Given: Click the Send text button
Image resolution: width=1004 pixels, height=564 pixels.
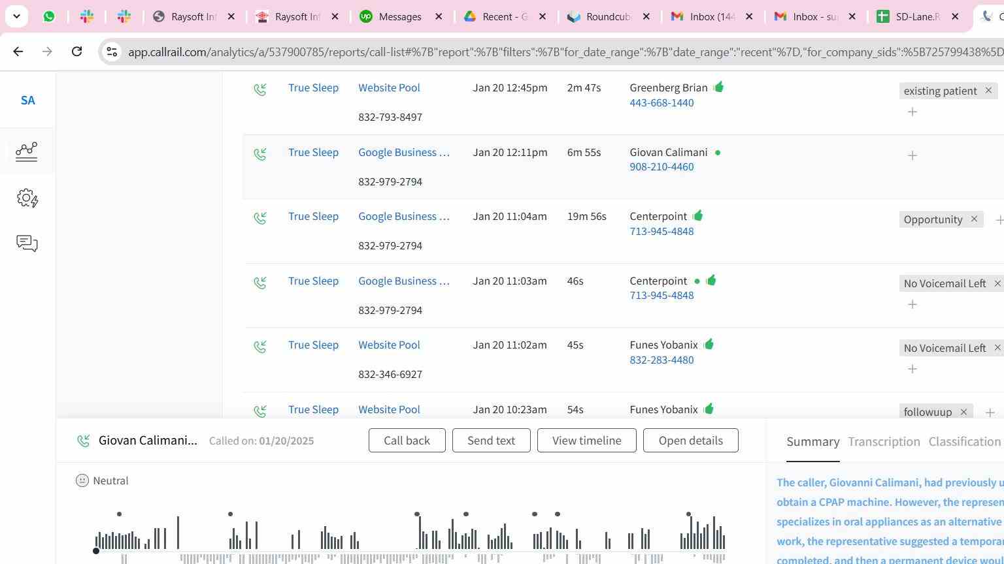Looking at the screenshot, I should 491,441.
